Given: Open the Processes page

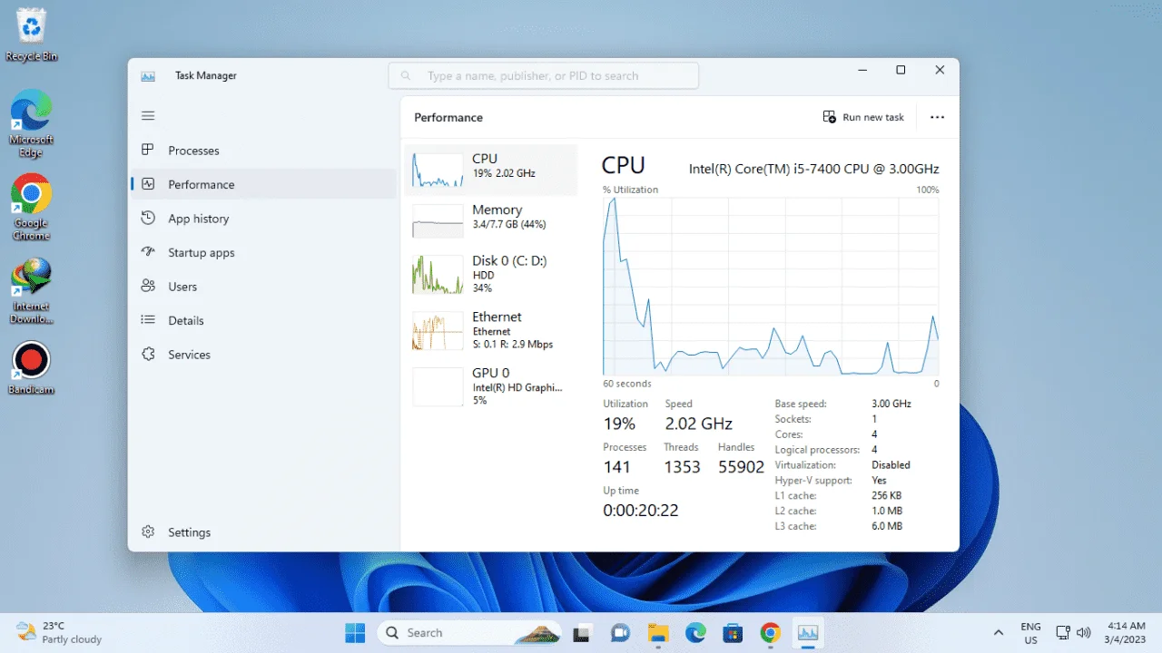Looking at the screenshot, I should (263, 151).
